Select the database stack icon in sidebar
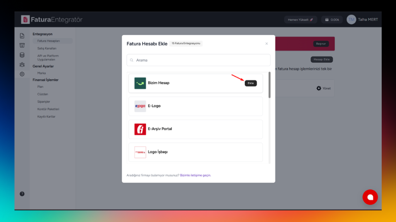The width and height of the screenshot is (396, 222). tap(22, 55)
